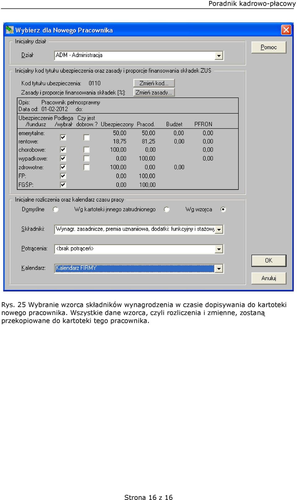Toggle chorobowe Podlega checkbox
The width and height of the screenshot is (297, 500).
[63, 150]
